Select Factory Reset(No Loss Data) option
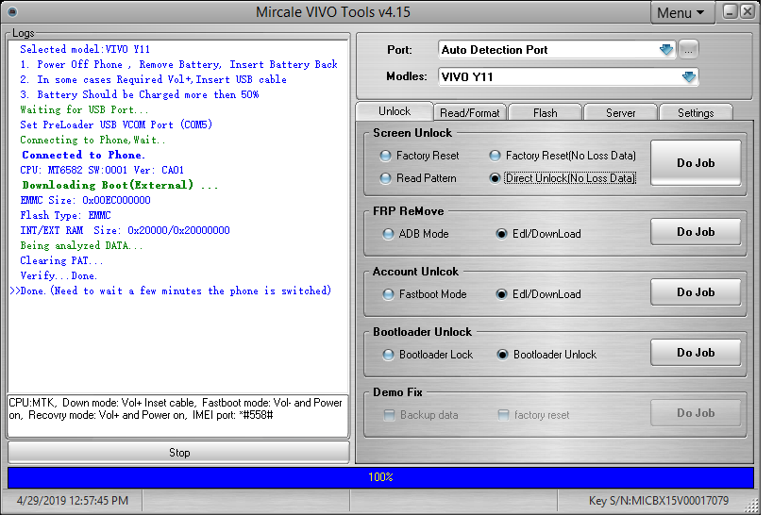 pyautogui.click(x=563, y=156)
